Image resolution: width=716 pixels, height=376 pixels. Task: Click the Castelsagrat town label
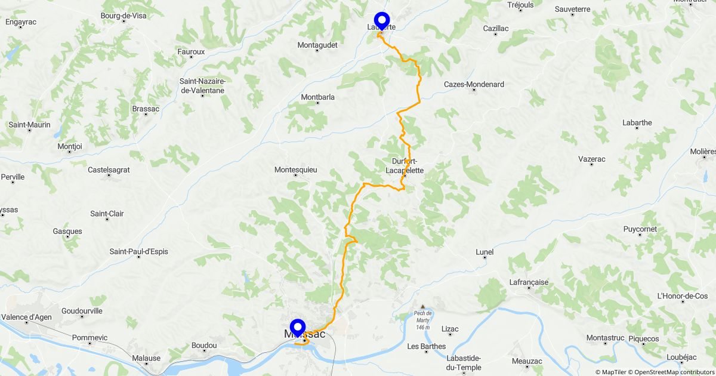109,169
